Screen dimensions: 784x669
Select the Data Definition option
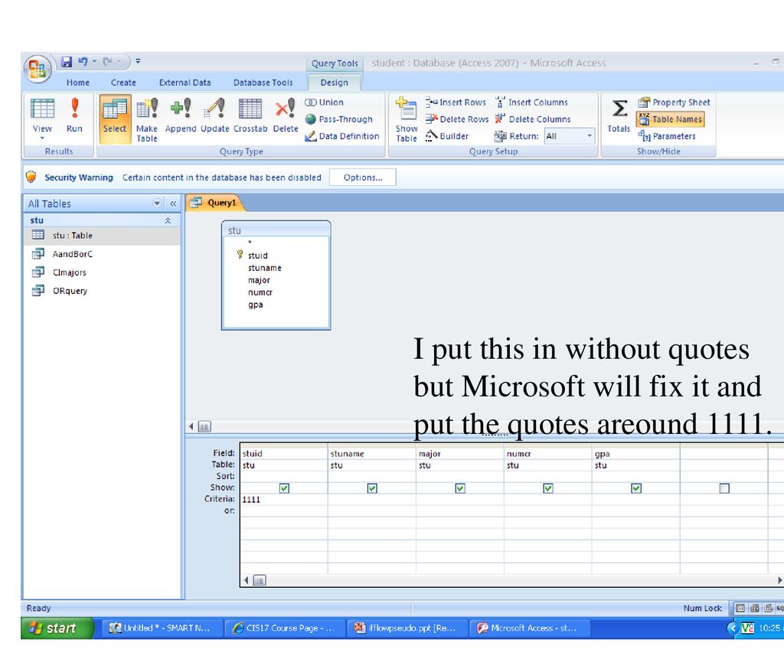point(342,136)
